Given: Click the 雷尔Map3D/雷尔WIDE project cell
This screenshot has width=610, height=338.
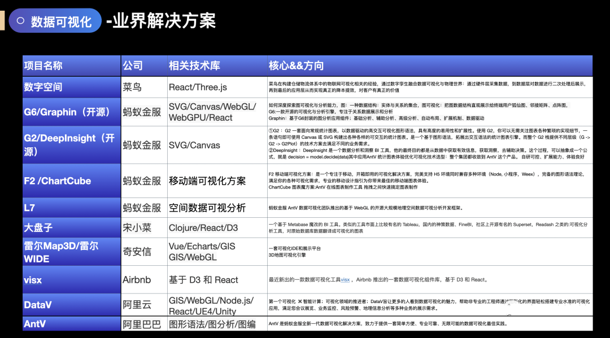Looking at the screenshot, I should (x=72, y=252).
